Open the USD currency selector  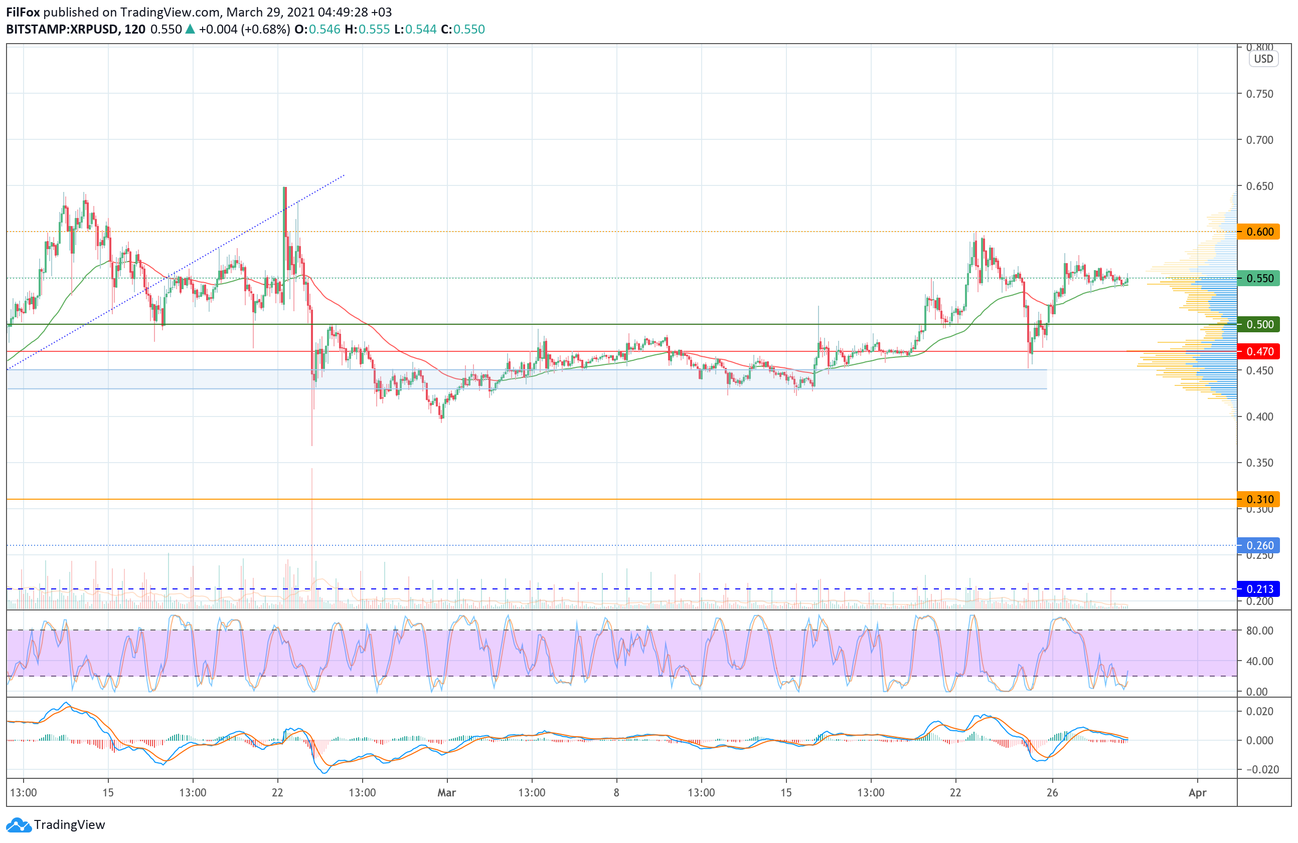[1263, 59]
